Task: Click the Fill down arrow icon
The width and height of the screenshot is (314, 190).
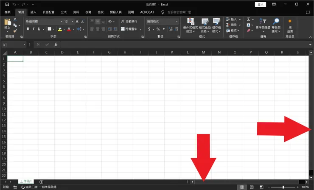Action: coord(248,25)
